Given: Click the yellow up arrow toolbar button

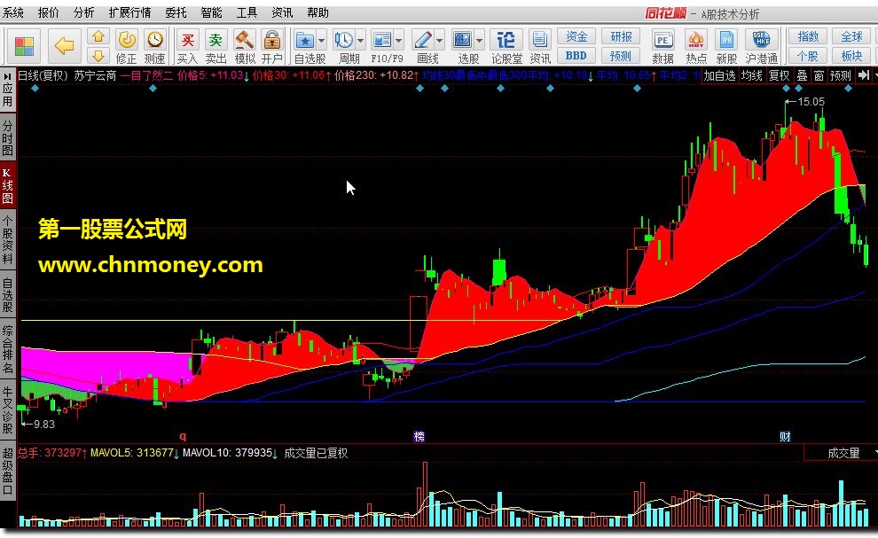Looking at the screenshot, I should pyautogui.click(x=98, y=37).
